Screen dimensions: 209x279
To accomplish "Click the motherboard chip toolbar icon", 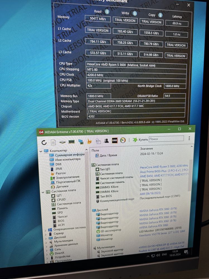I will (x=62, y=142).
